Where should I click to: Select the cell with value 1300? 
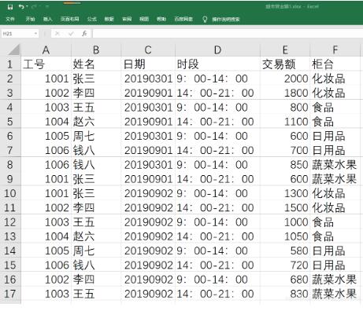(x=285, y=193)
